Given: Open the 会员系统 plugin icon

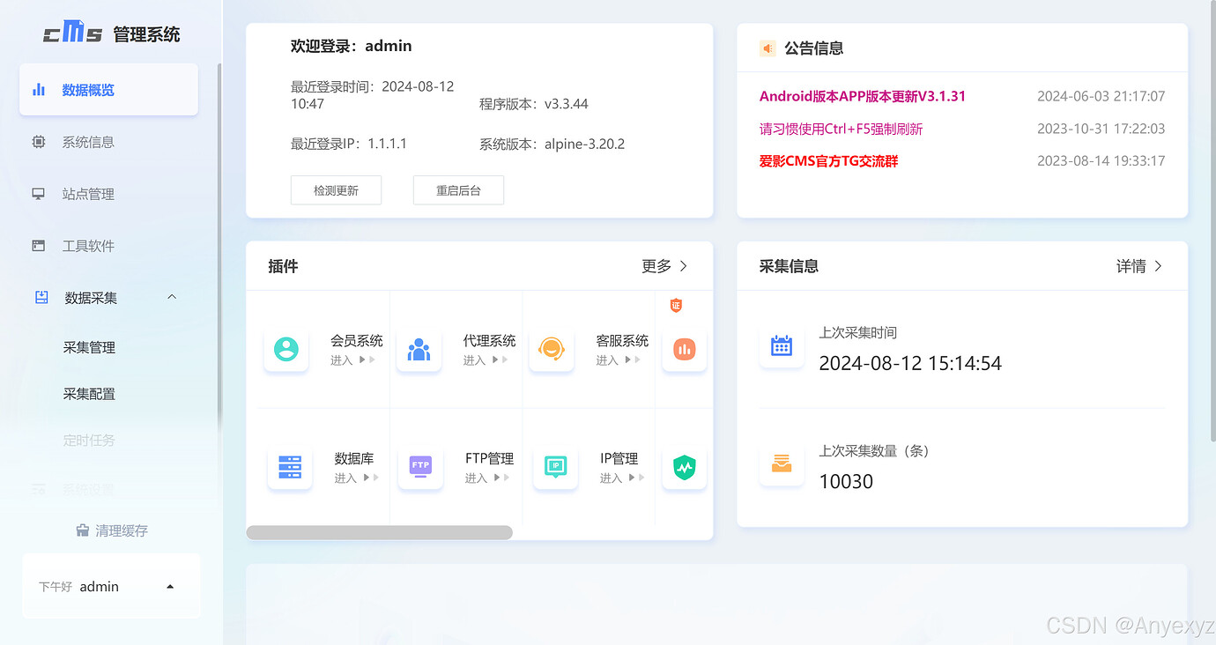Looking at the screenshot, I should (286, 349).
